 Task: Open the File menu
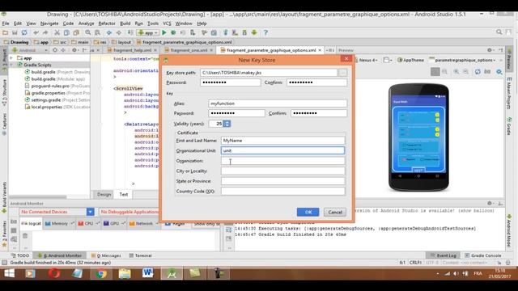pos(6,23)
